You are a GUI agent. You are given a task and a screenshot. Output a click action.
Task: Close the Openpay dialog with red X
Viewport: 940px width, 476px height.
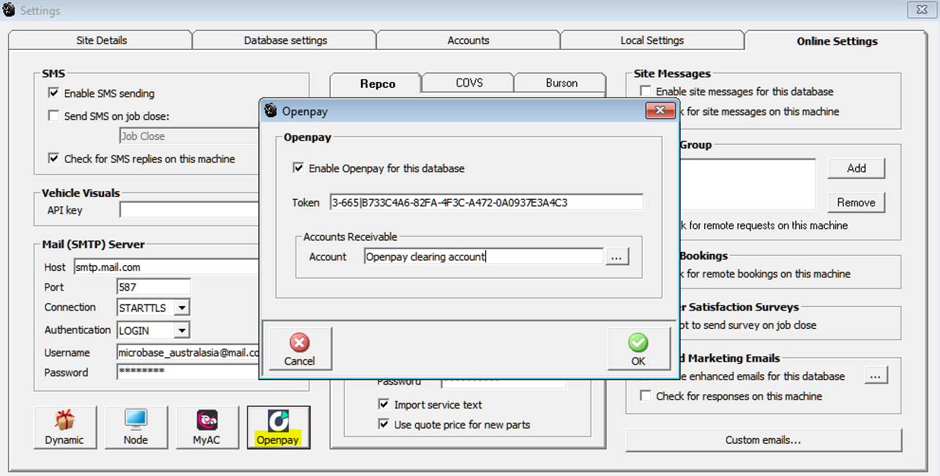[x=660, y=111]
